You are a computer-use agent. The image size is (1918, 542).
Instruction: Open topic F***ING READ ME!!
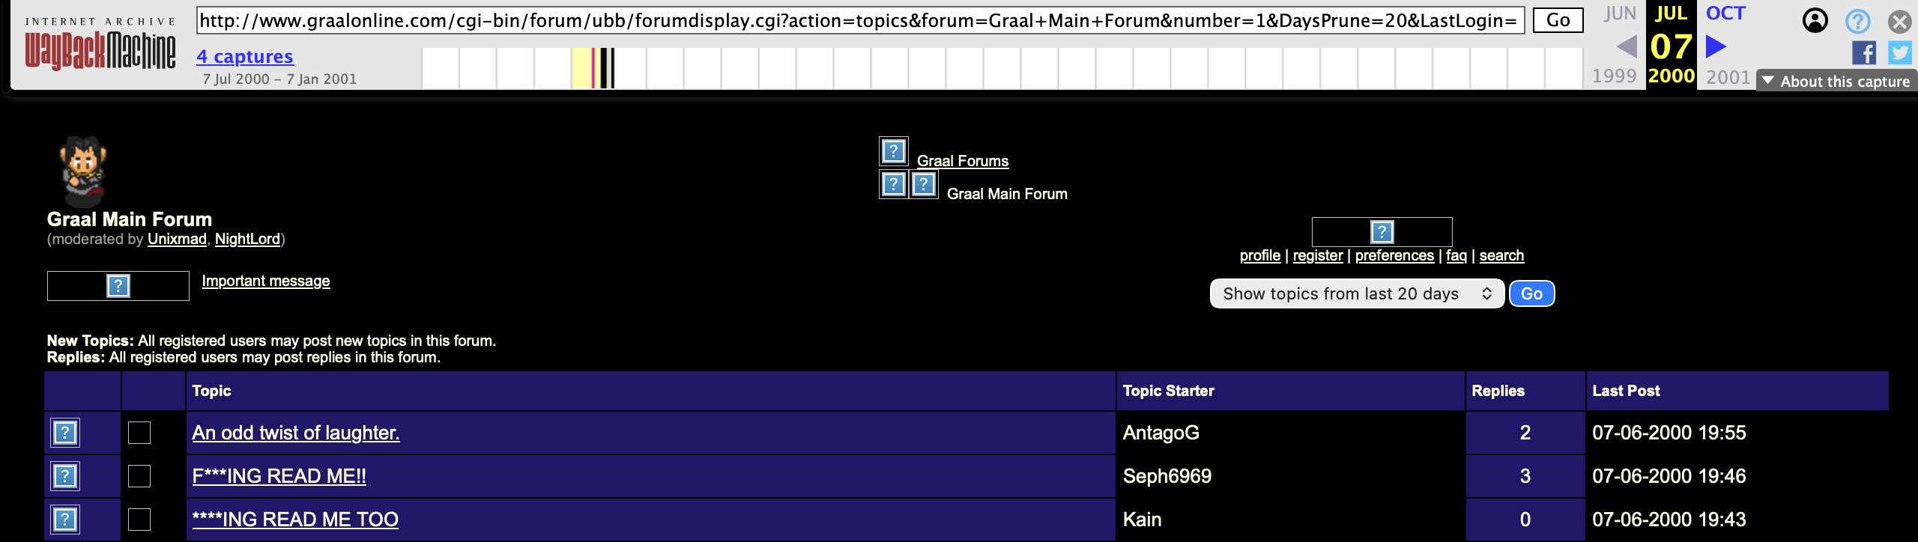[x=279, y=476]
